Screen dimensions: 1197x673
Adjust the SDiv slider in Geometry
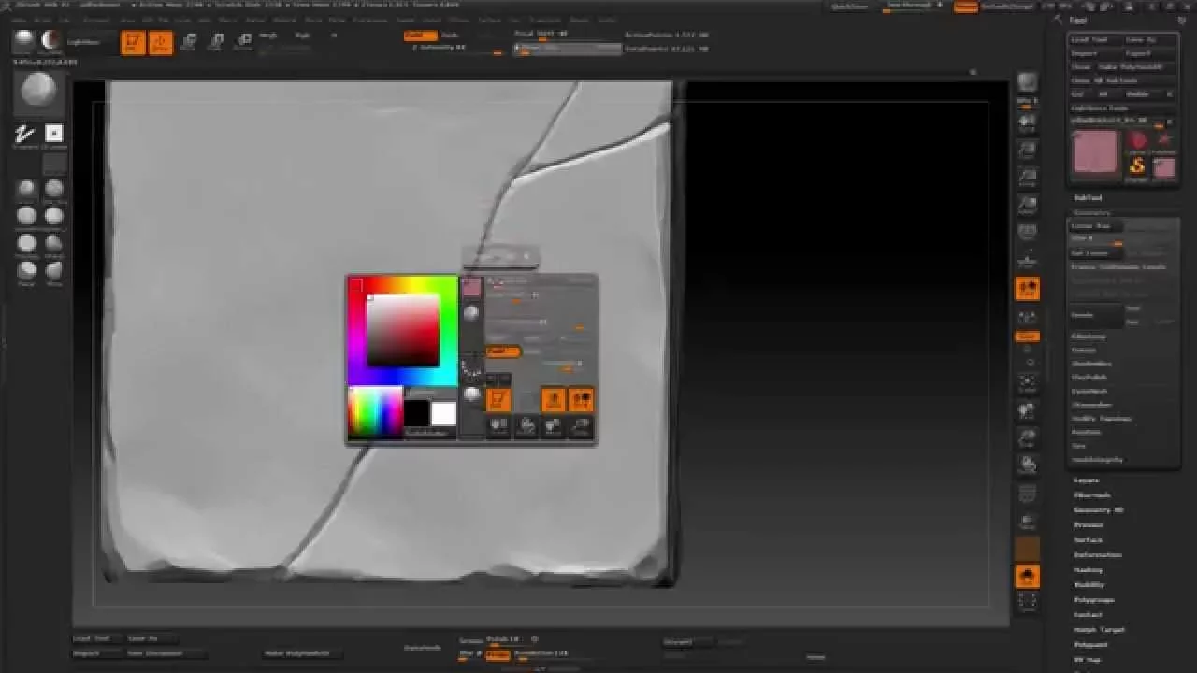1096,239
